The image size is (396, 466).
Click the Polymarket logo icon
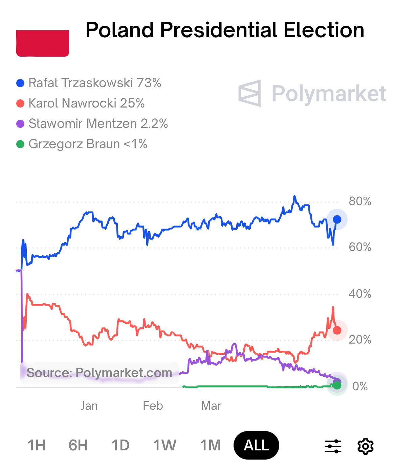point(250,93)
